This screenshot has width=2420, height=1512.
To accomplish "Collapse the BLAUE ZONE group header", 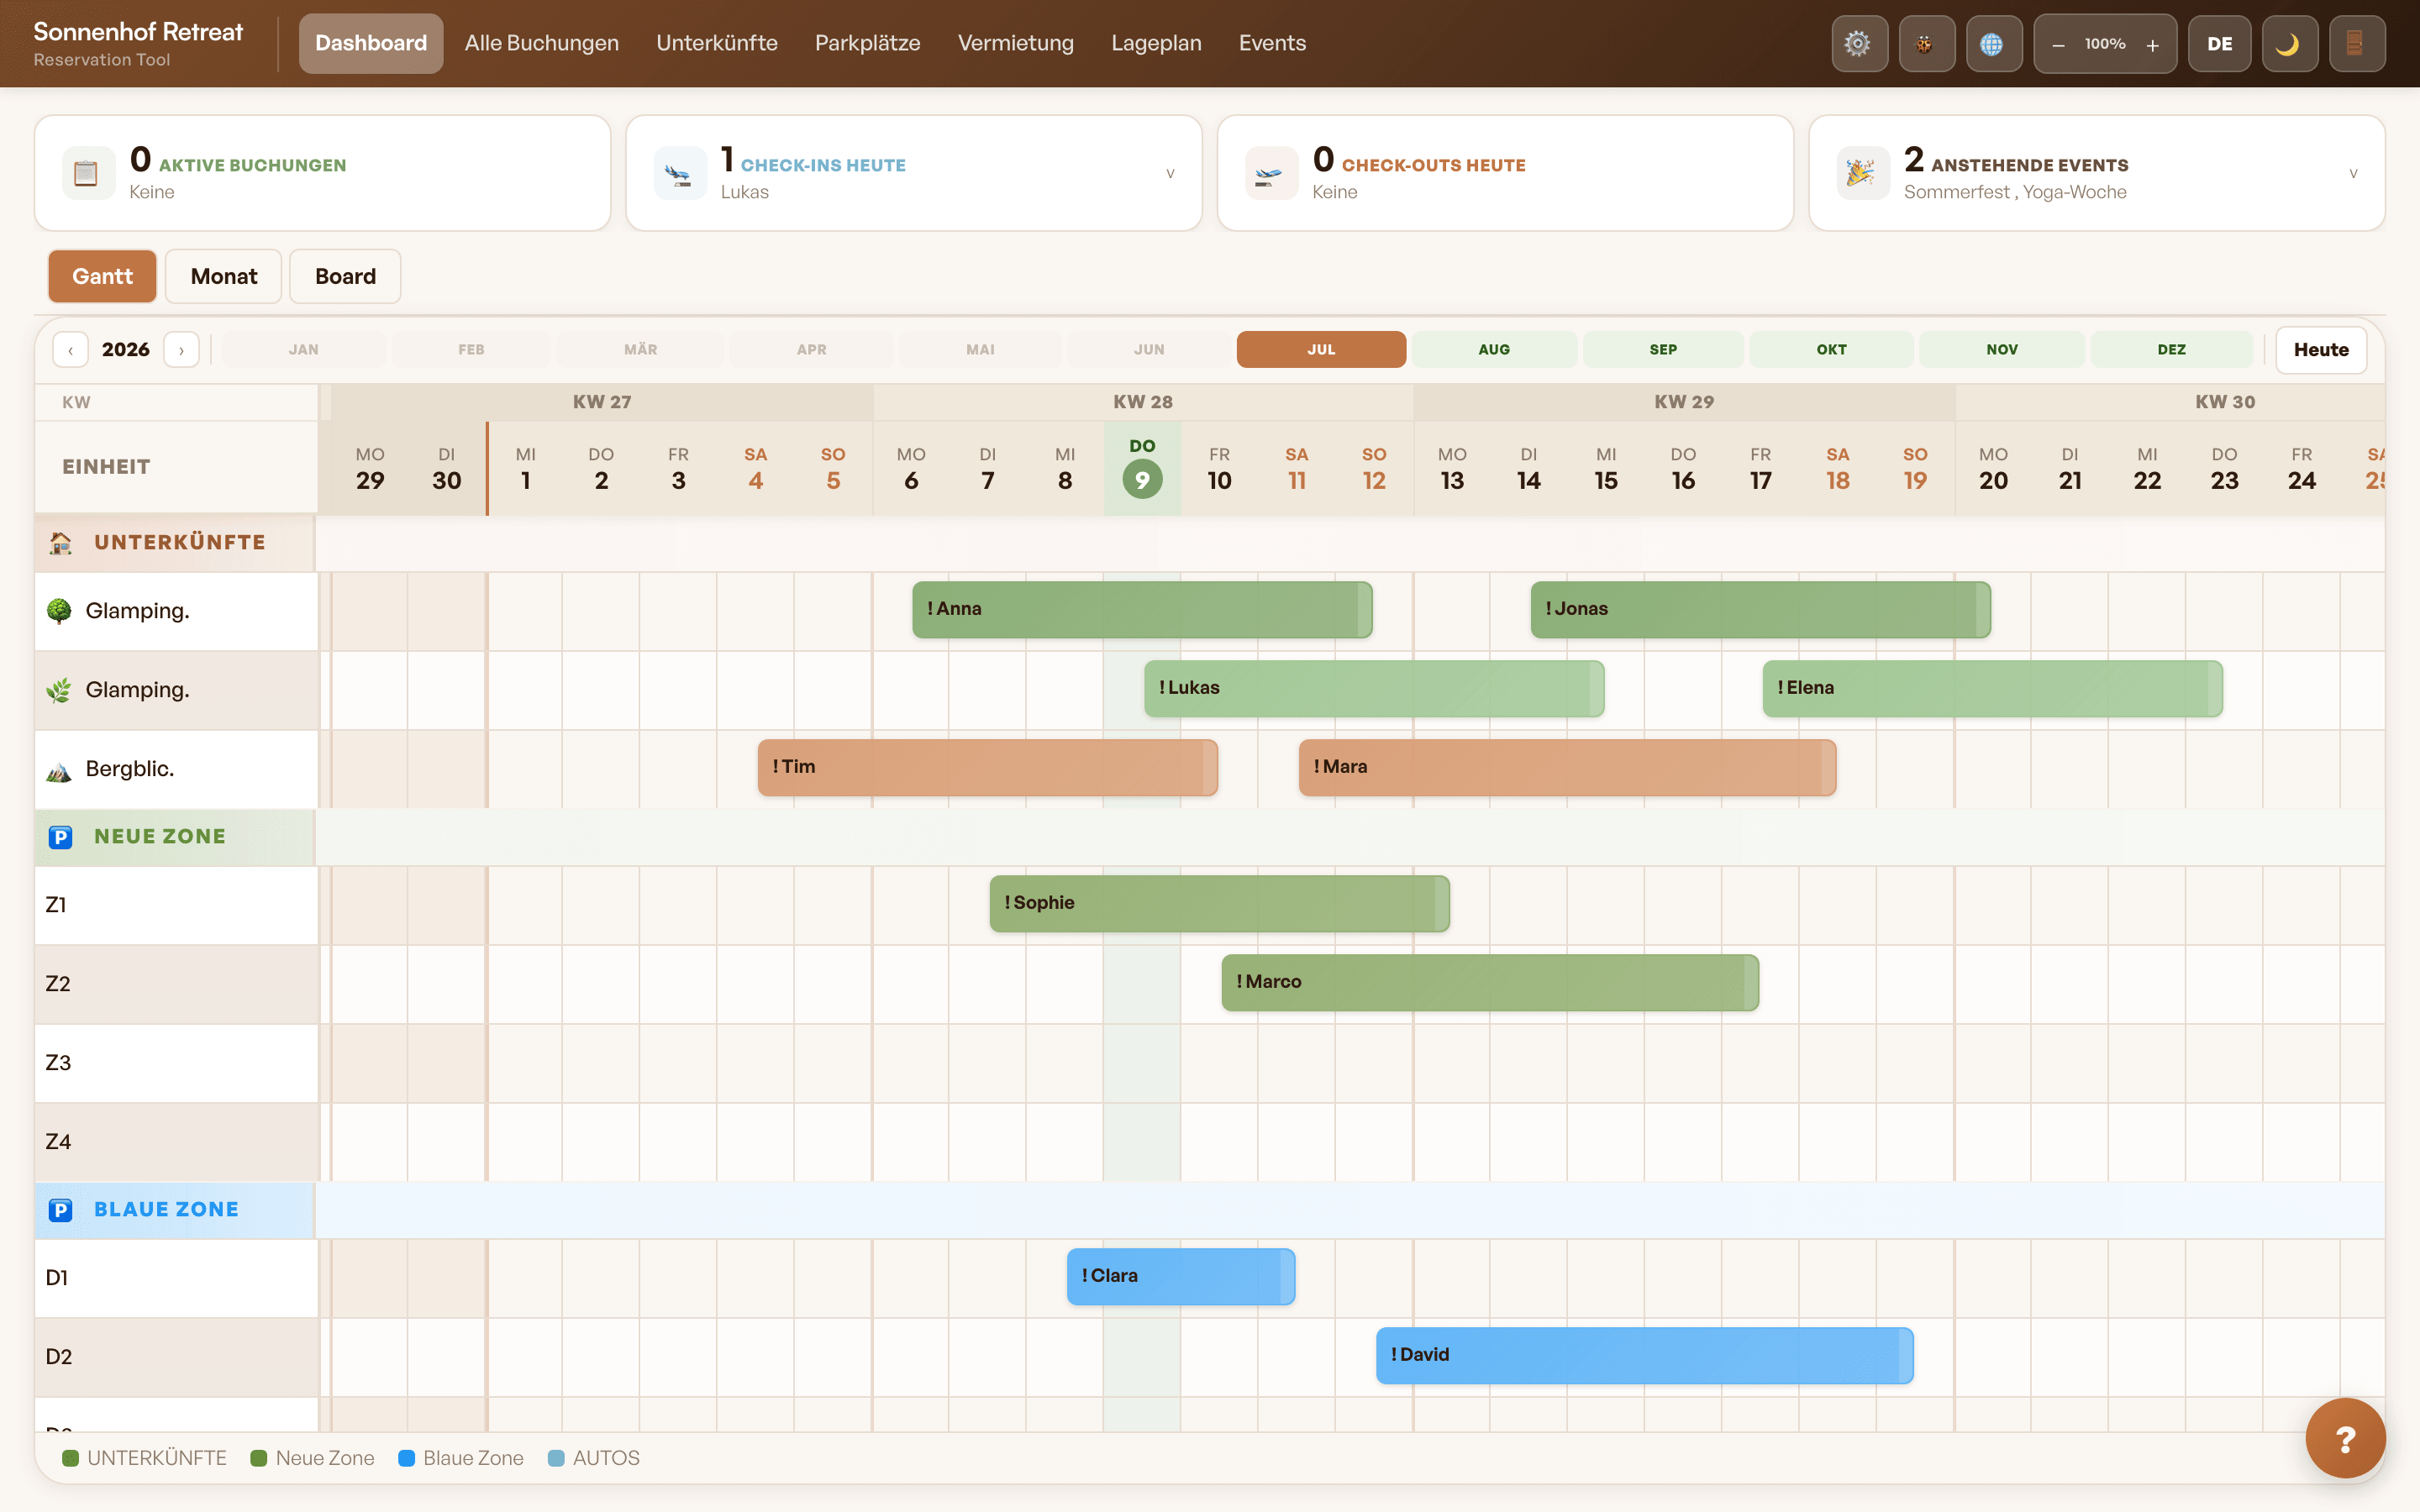I will click(175, 1210).
